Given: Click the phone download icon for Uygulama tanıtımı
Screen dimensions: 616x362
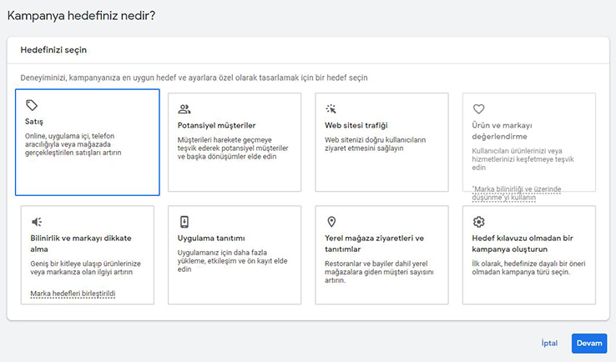Looking at the screenshot, I should [184, 222].
